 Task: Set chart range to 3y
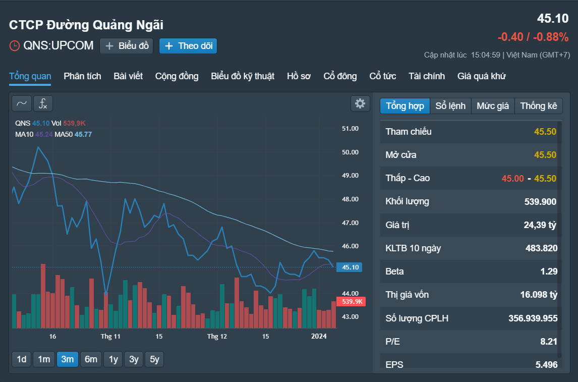[134, 359]
